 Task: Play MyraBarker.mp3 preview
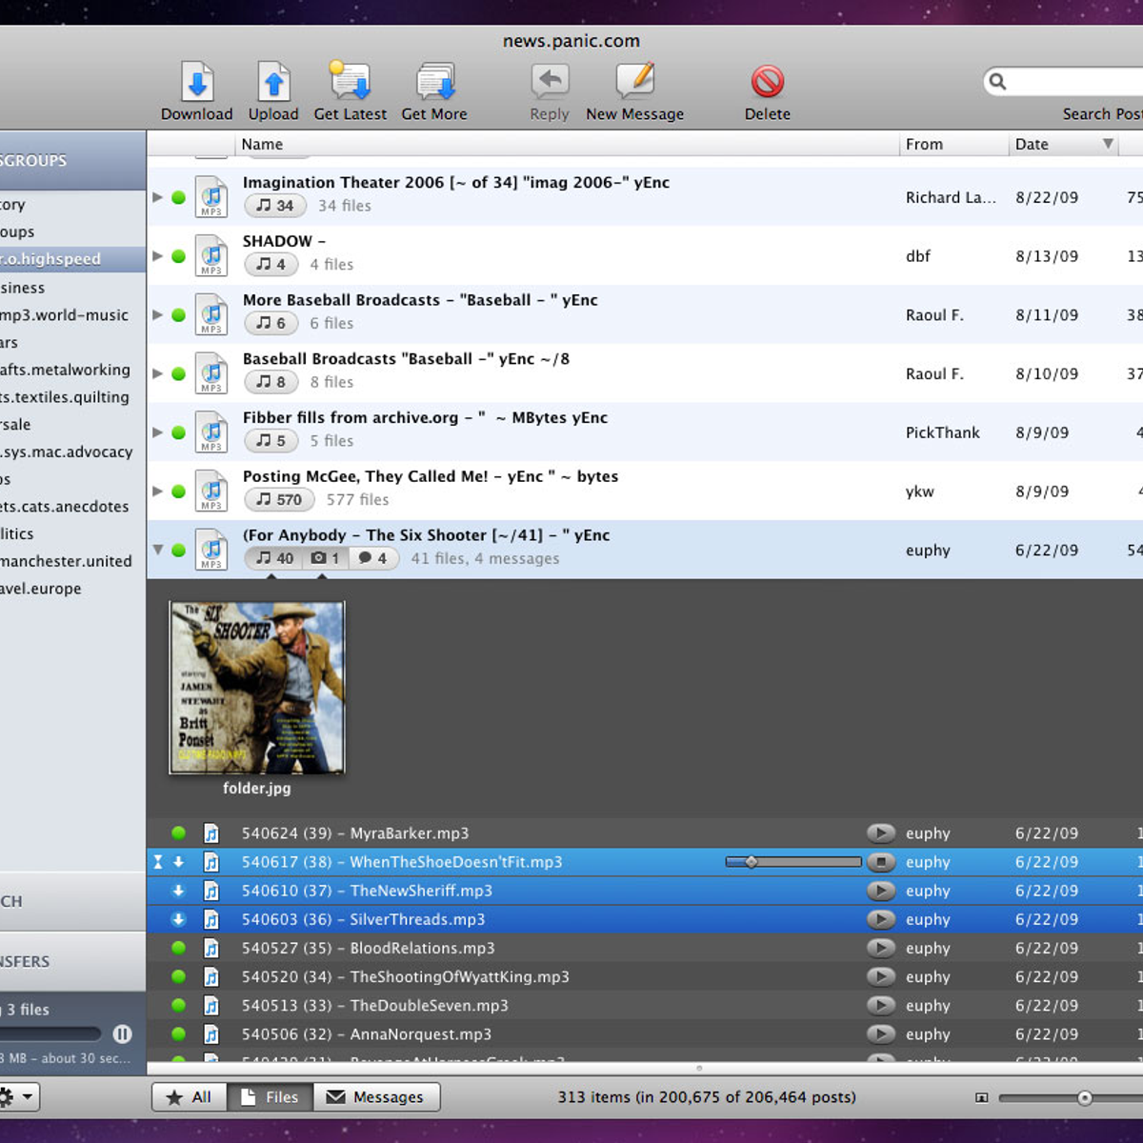(881, 833)
